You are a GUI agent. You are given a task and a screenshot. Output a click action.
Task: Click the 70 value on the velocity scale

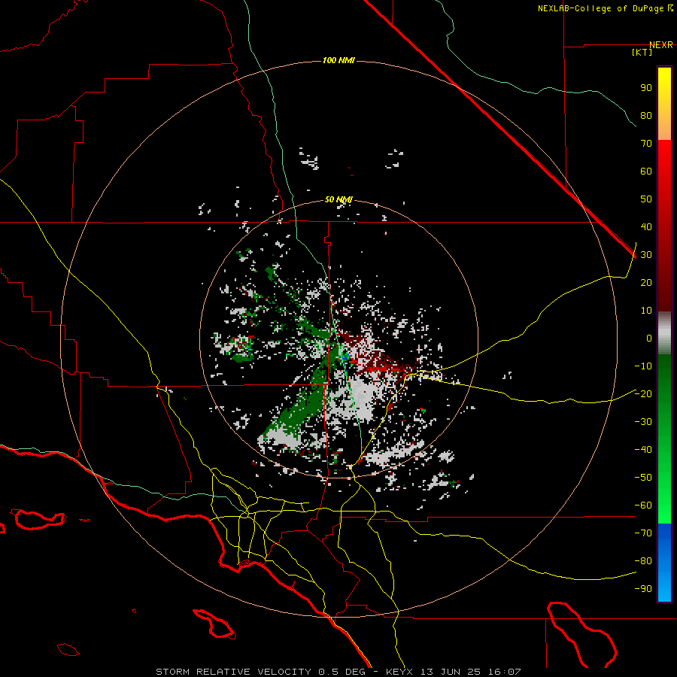(646, 144)
